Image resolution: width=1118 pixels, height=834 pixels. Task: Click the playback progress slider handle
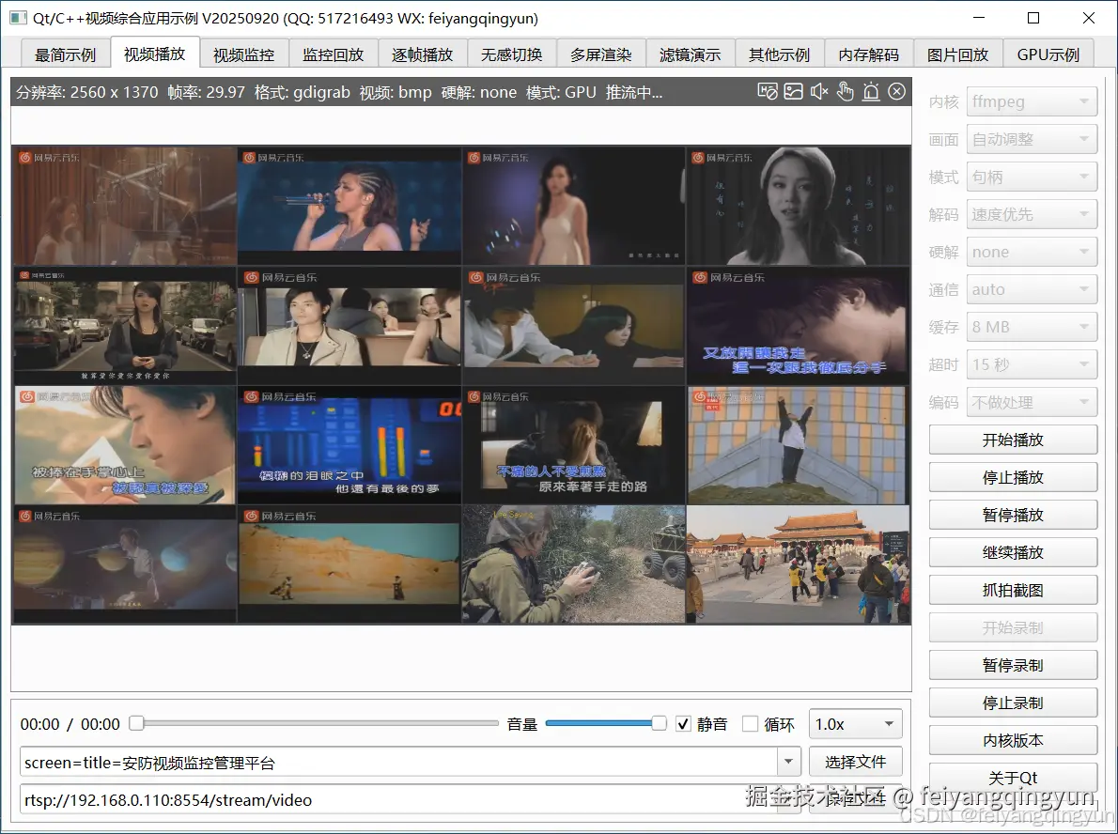(136, 723)
